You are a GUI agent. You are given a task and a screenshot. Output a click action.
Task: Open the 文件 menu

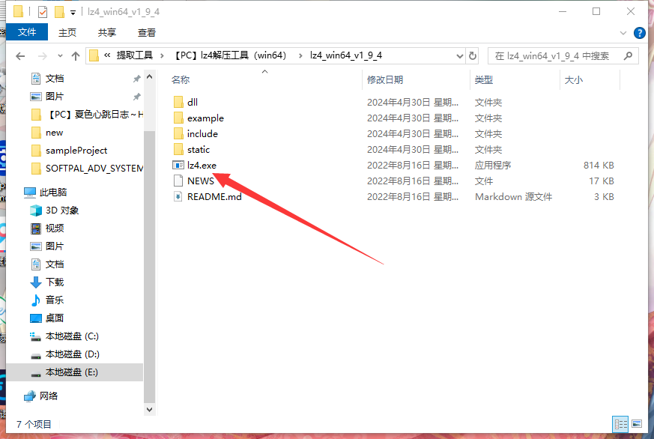pos(27,32)
